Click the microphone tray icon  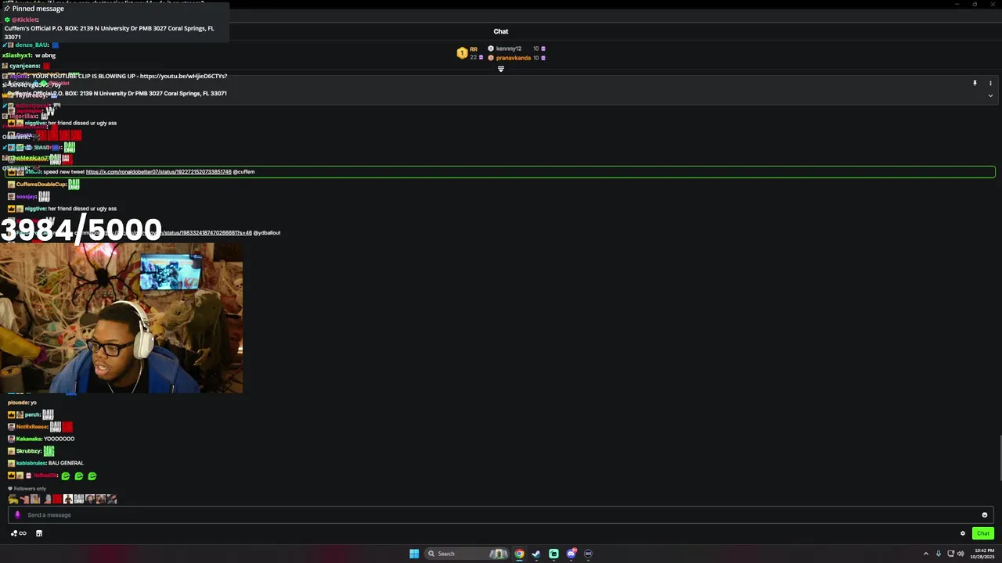[x=939, y=554]
